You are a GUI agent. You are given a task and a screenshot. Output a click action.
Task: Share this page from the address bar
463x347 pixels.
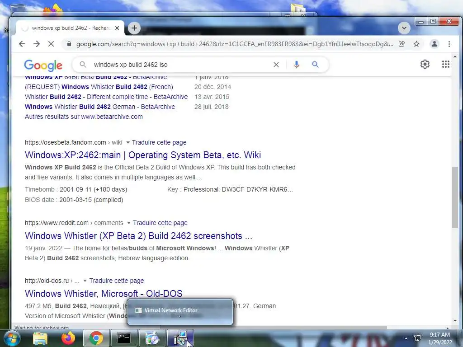pyautogui.click(x=402, y=44)
